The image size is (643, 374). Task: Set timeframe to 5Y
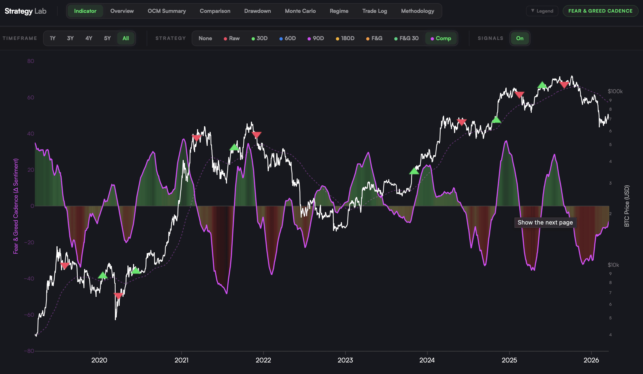[107, 38]
